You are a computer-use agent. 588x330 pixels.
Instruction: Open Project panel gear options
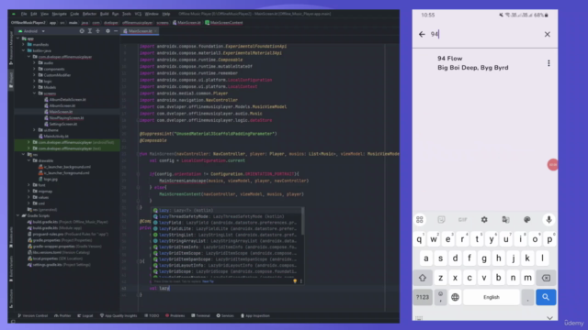pyautogui.click(x=107, y=31)
